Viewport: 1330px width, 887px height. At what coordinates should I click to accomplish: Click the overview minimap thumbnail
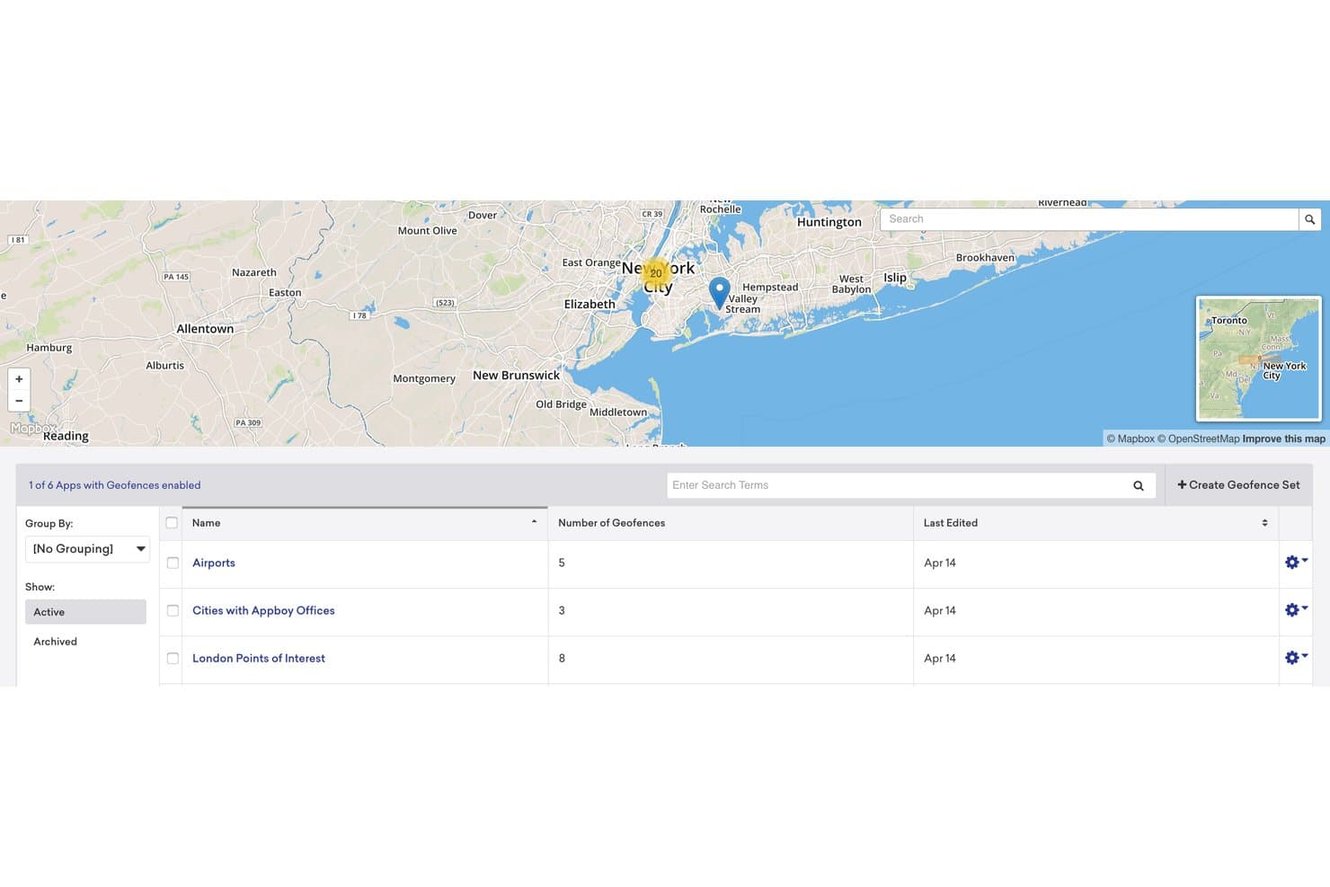pyautogui.click(x=1258, y=359)
